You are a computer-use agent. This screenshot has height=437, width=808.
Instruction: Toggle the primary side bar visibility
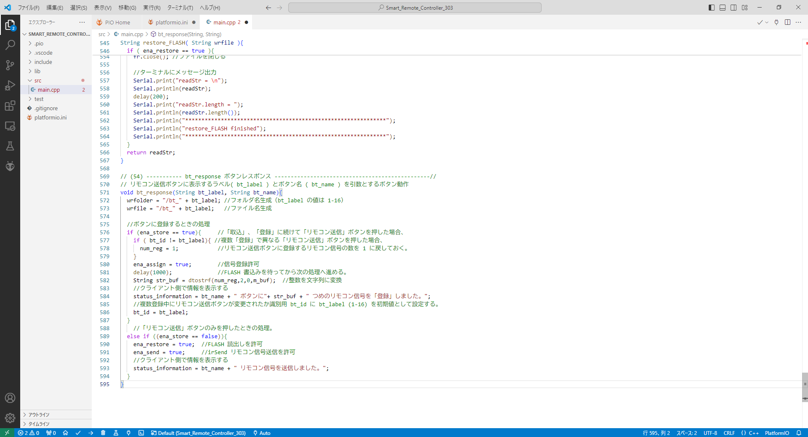(712, 8)
